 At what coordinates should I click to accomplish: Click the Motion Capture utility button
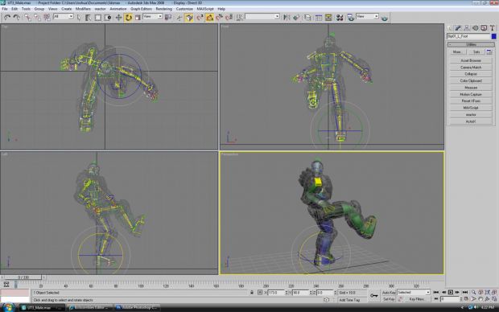pos(471,94)
